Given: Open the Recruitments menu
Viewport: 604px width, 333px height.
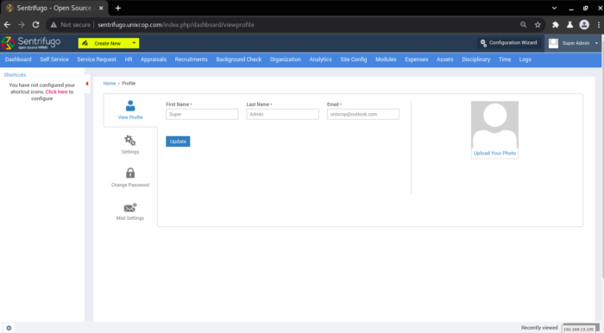Looking at the screenshot, I should [x=191, y=60].
